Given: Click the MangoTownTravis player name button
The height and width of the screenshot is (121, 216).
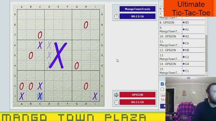Looking at the screenshot, I should pos(137,9).
